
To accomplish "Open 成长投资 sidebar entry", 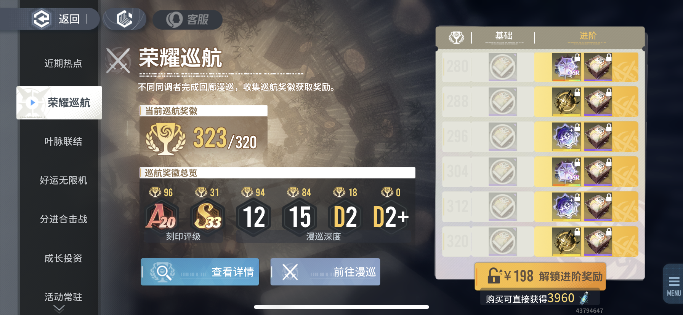I will [x=63, y=258].
